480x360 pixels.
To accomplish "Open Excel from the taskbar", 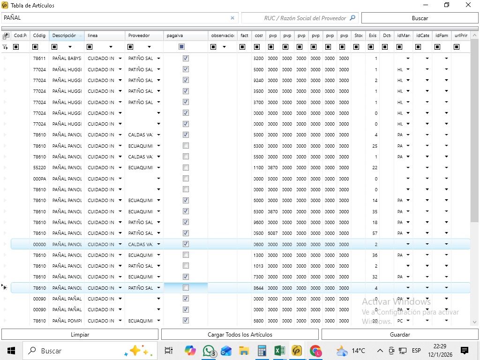I will coord(280,351).
